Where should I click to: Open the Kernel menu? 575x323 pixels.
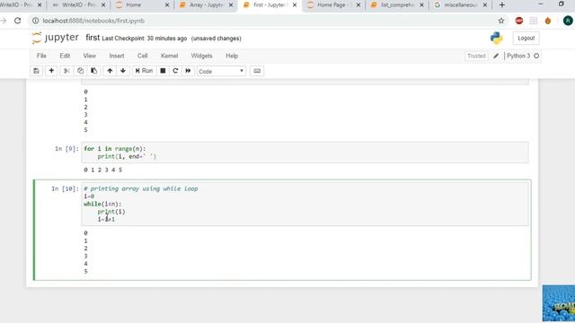[x=169, y=56]
